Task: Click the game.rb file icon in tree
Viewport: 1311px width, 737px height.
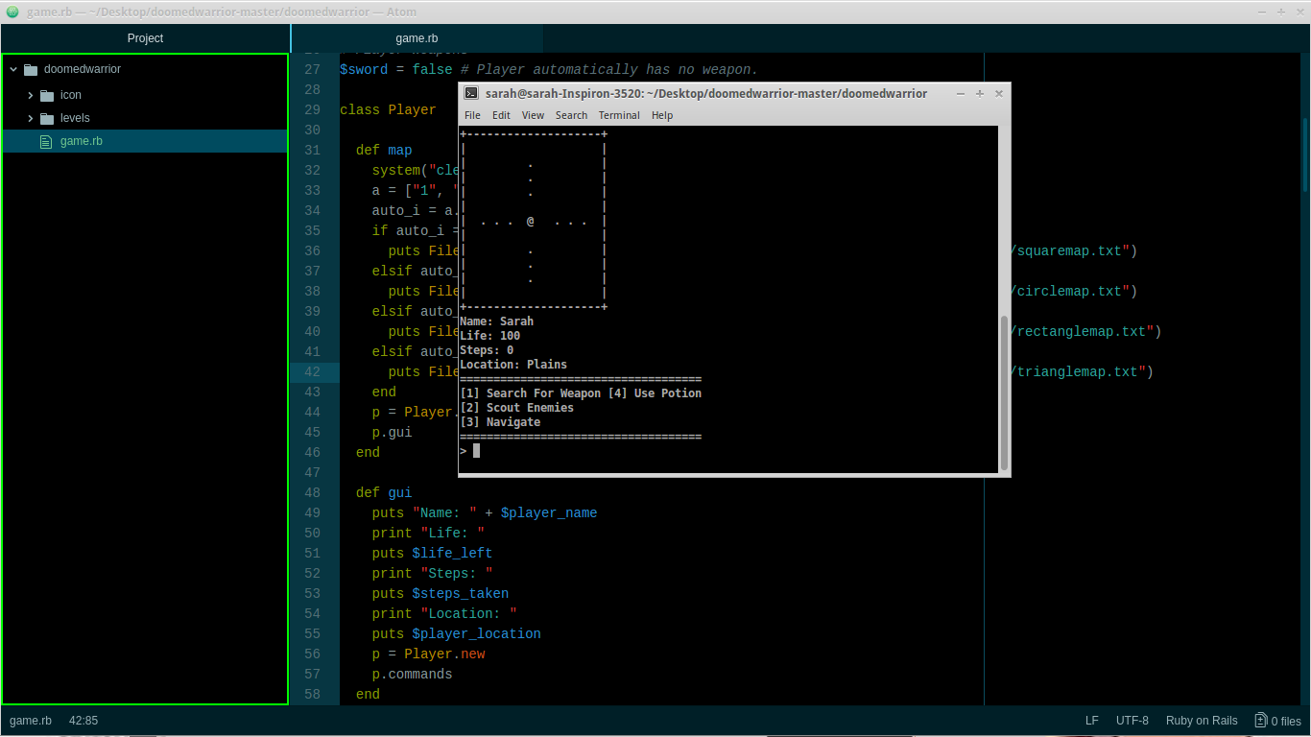Action: point(46,141)
